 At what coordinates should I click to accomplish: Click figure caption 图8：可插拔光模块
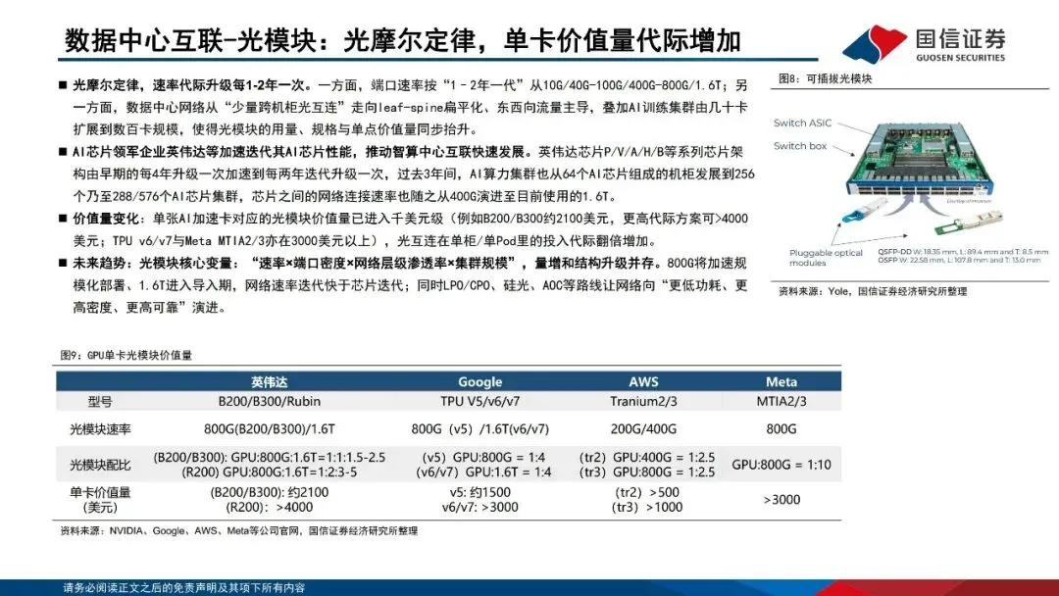[825, 78]
